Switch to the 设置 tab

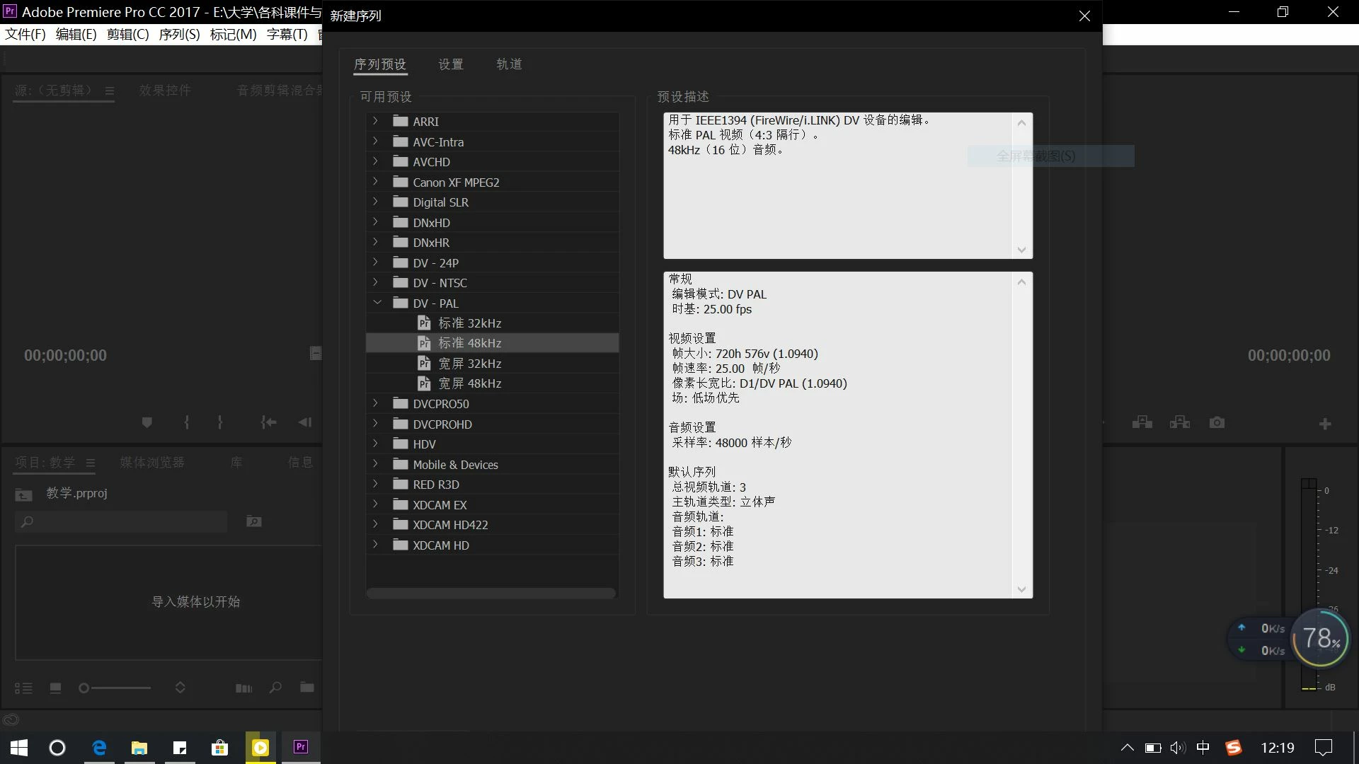450,64
